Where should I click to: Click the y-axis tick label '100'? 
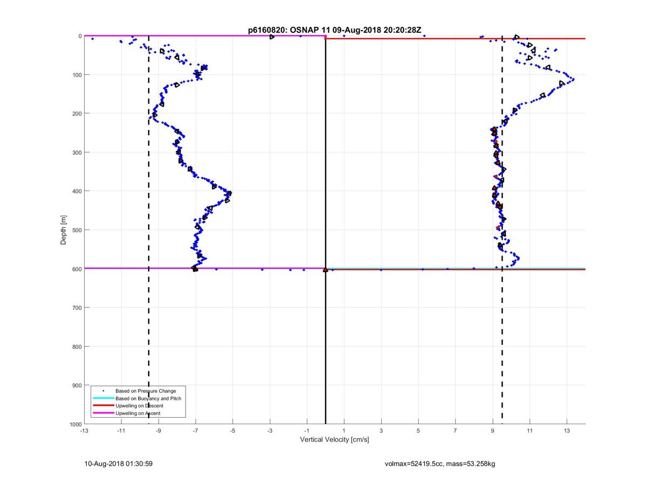pyautogui.click(x=77, y=75)
